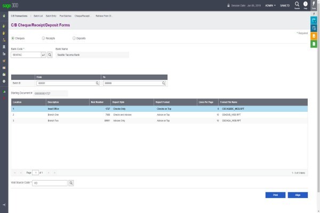
Task: Expand the ADMIN user dropdown
Action: coord(270,5)
